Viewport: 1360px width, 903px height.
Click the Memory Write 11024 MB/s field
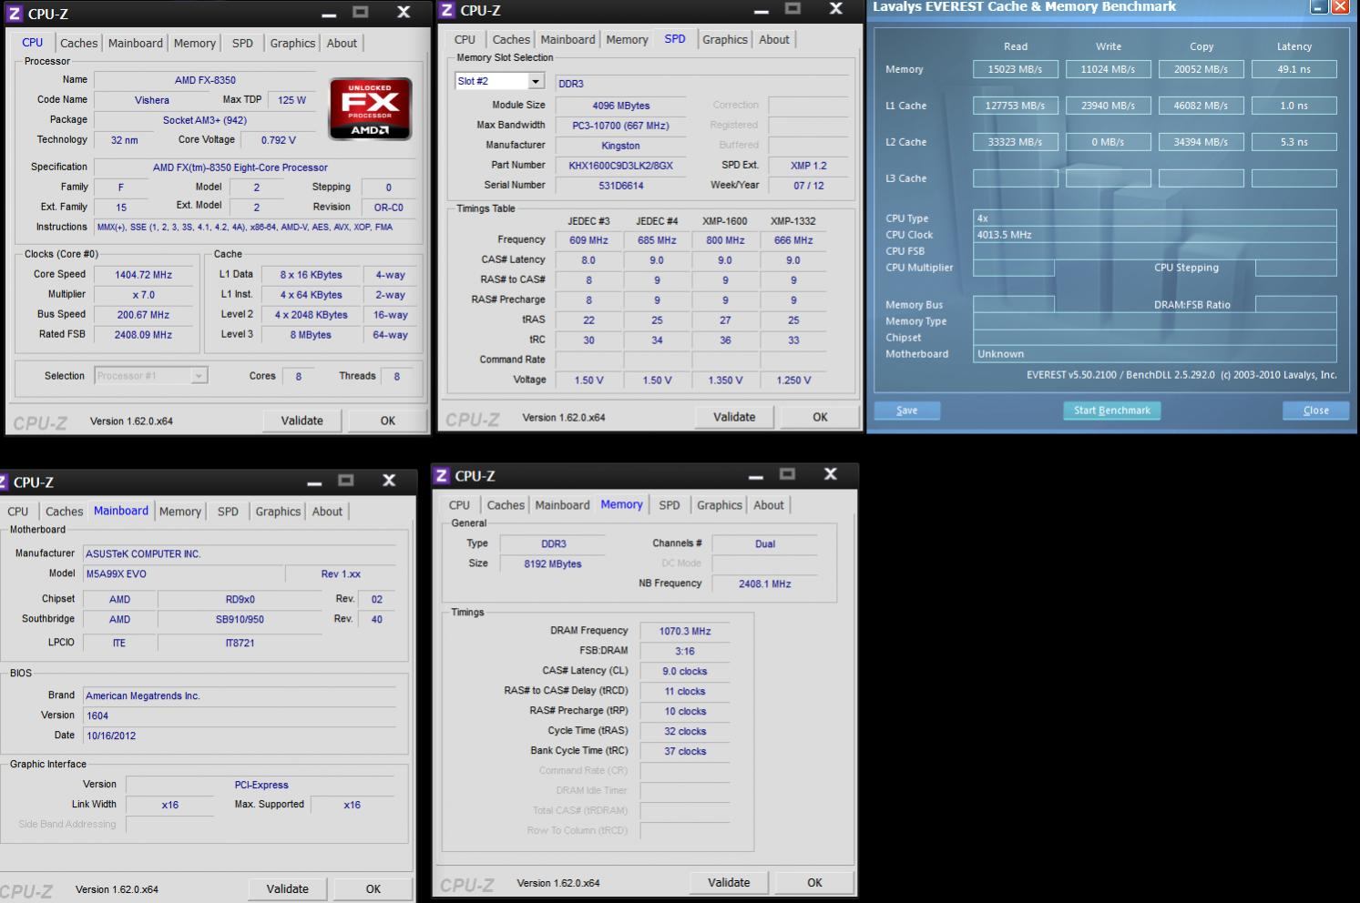coord(1109,69)
